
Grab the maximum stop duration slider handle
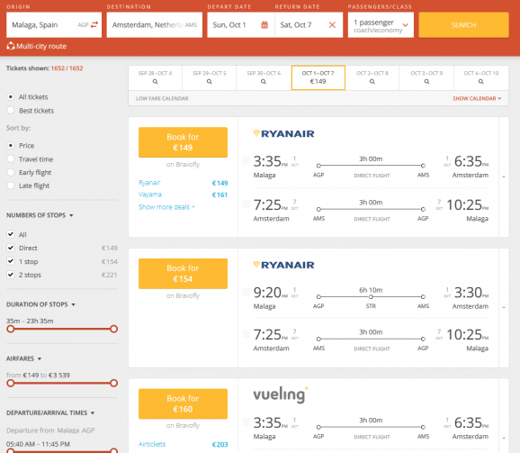(x=113, y=329)
